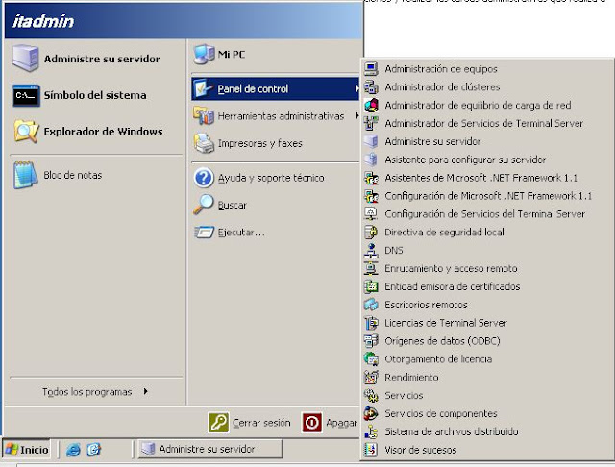Click the Asistente para configurar su servidor icon
This screenshot has width=615, height=467.
point(371,160)
